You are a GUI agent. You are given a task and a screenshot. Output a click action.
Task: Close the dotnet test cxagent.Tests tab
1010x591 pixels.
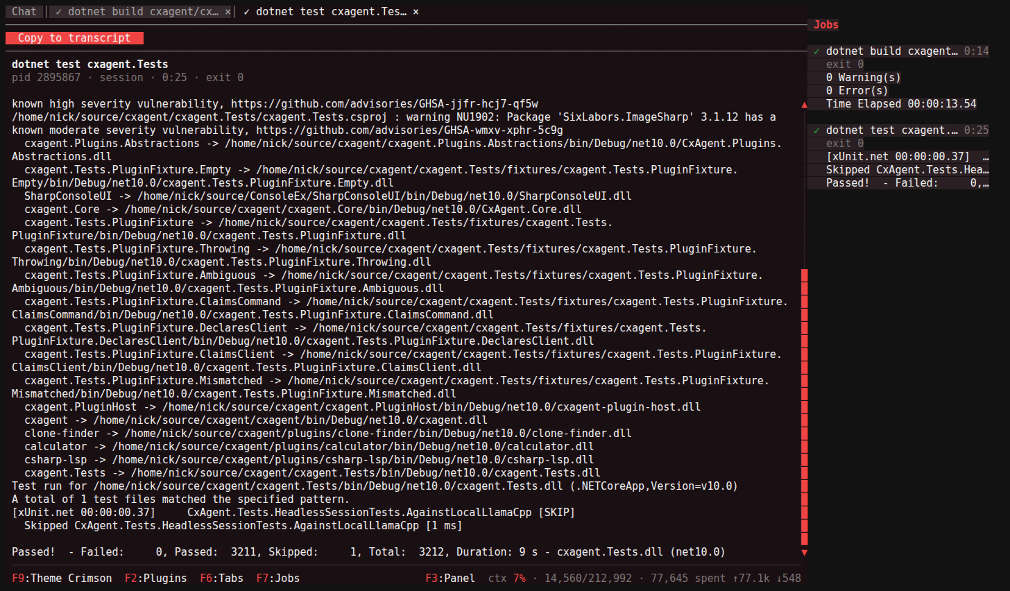click(416, 12)
